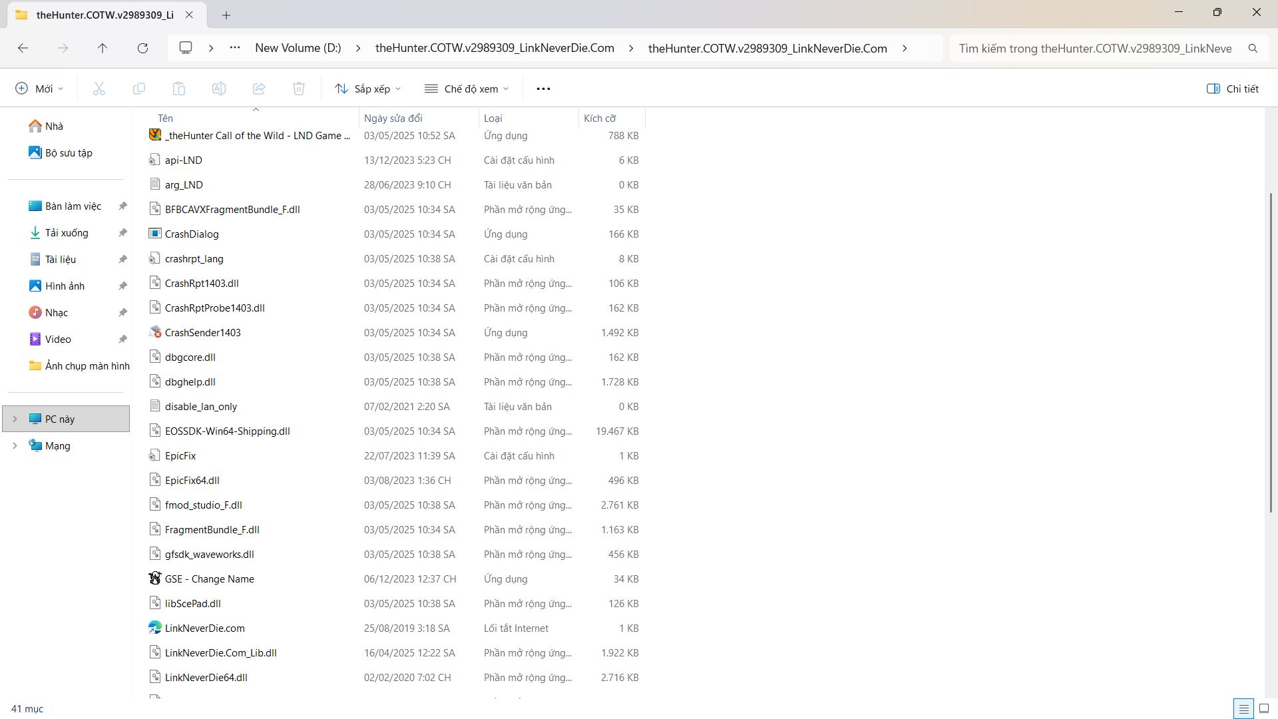
Task: Click the Cut scissors icon
Action: coord(99,89)
